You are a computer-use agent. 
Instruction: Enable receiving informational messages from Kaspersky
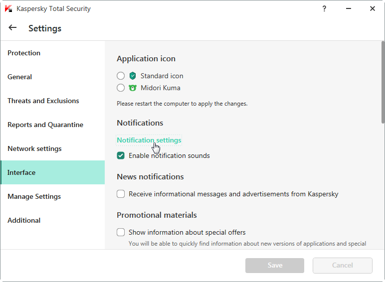pyautogui.click(x=121, y=194)
